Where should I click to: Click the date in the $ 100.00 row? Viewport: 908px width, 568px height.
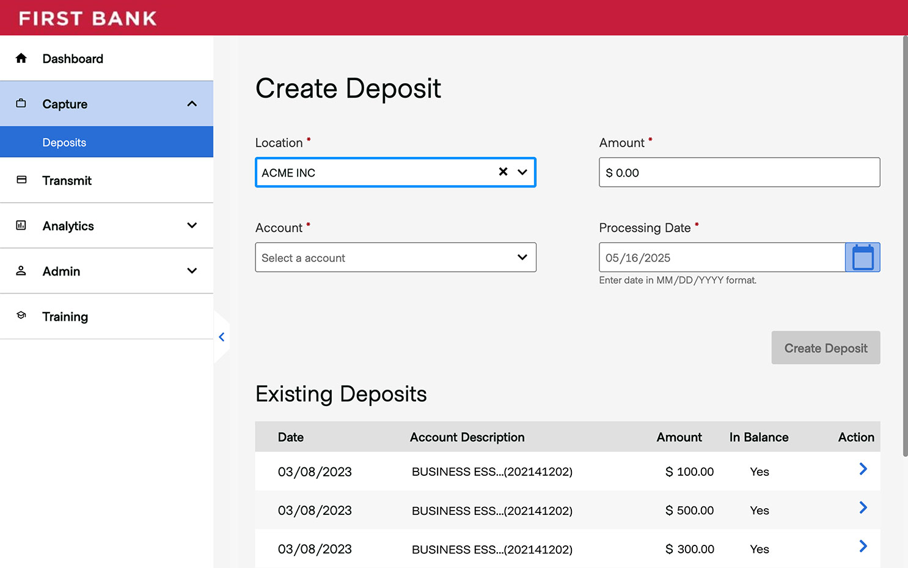click(x=315, y=472)
